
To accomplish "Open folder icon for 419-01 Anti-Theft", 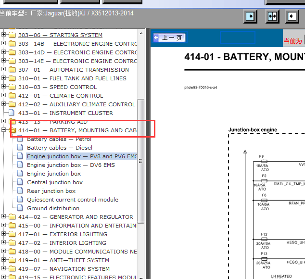I will [x=12, y=260].
